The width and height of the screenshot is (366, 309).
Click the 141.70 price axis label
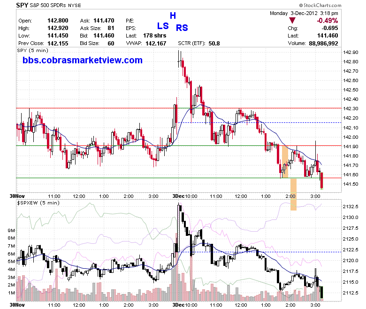[351, 166]
